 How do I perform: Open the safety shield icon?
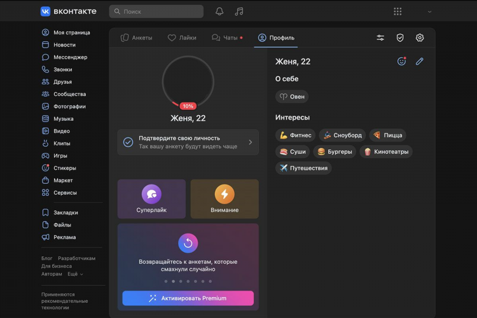coord(400,38)
